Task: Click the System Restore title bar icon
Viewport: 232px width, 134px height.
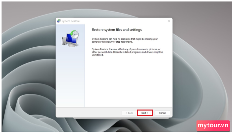Action: pyautogui.click(x=59, y=21)
